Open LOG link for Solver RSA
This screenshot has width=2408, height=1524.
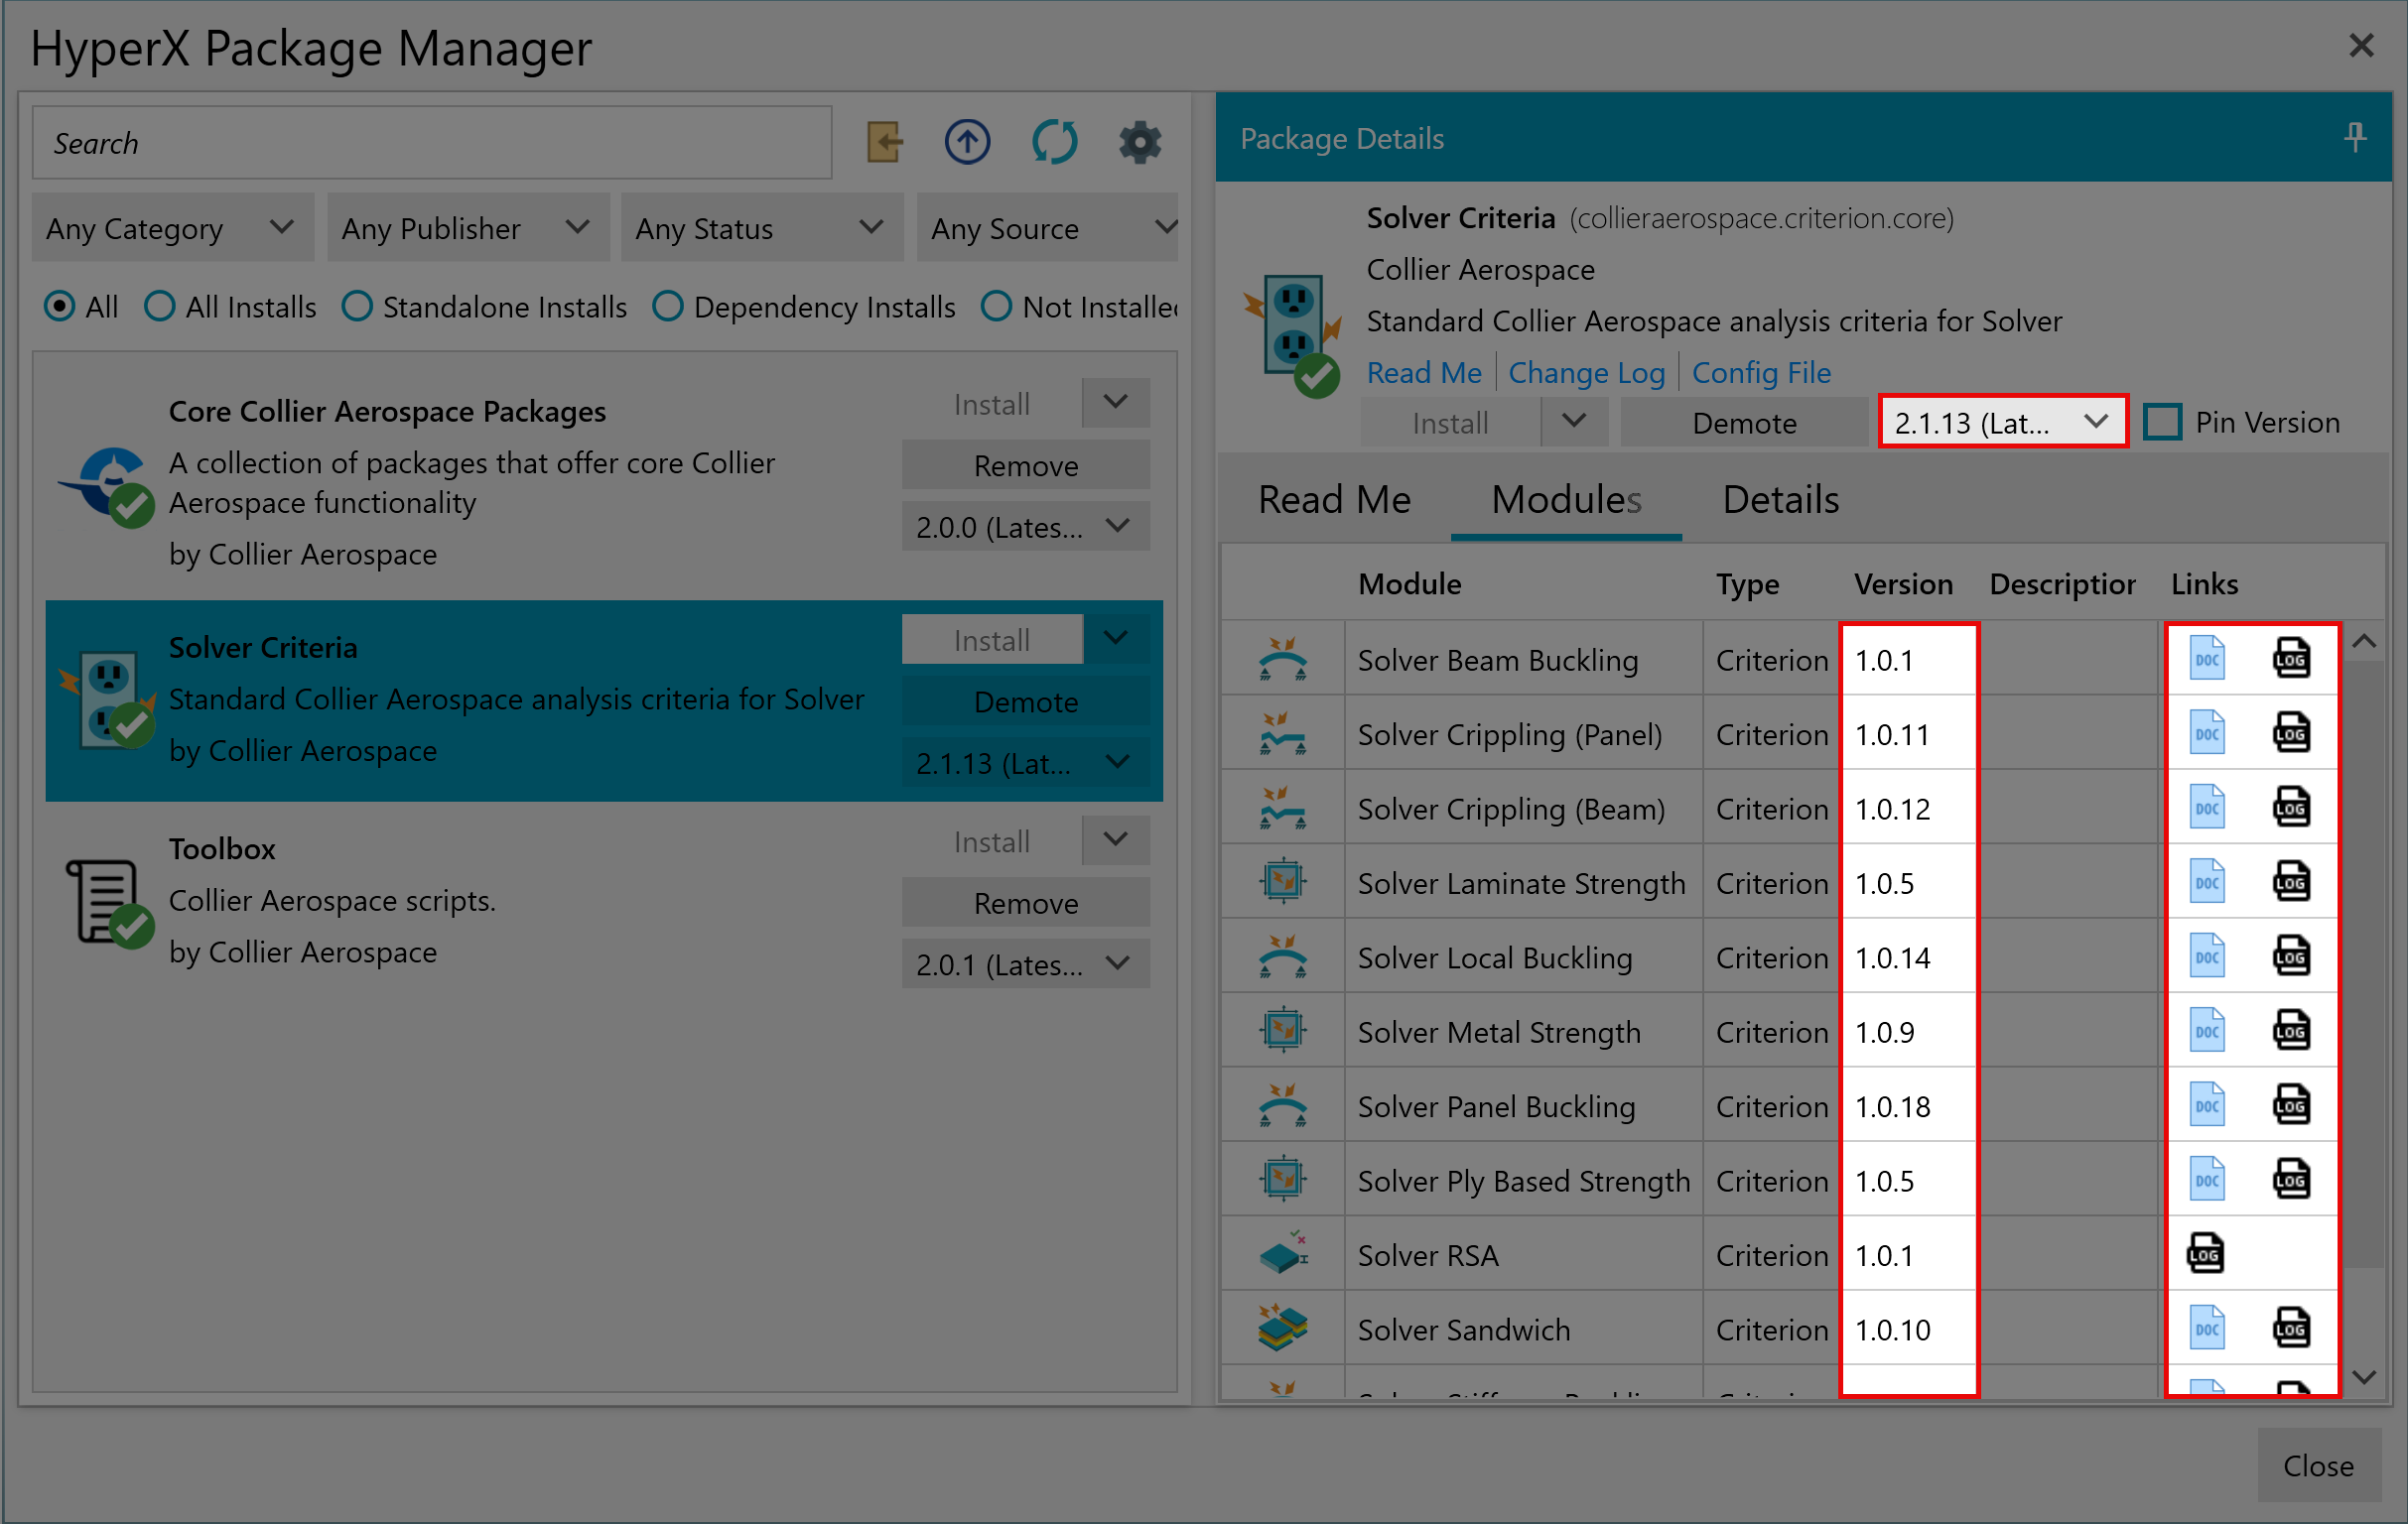2205,1254
